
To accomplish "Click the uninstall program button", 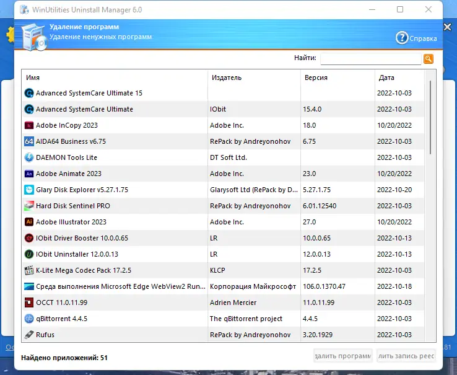I will click(343, 356).
